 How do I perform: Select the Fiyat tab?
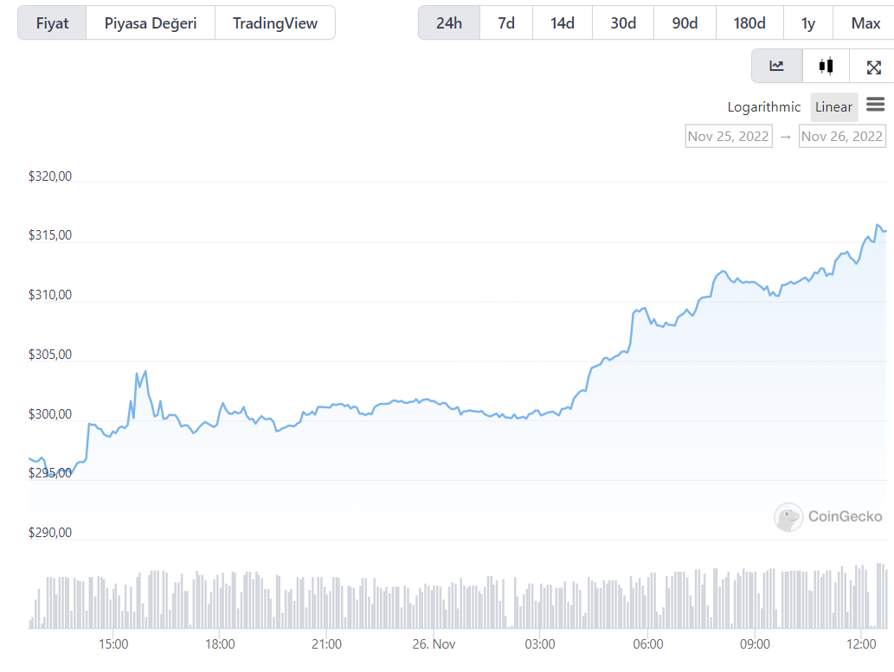click(52, 23)
